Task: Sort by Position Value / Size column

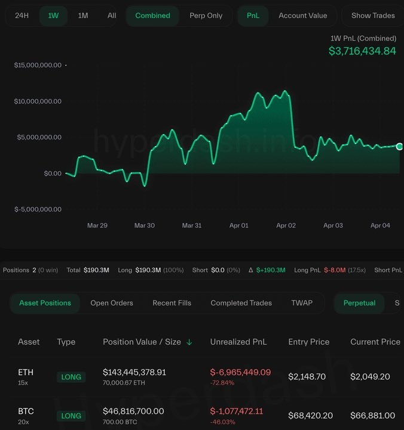Action: [x=142, y=342]
